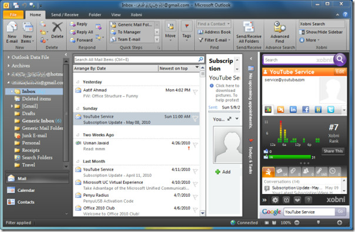Switch to the View tab

(x=116, y=15)
